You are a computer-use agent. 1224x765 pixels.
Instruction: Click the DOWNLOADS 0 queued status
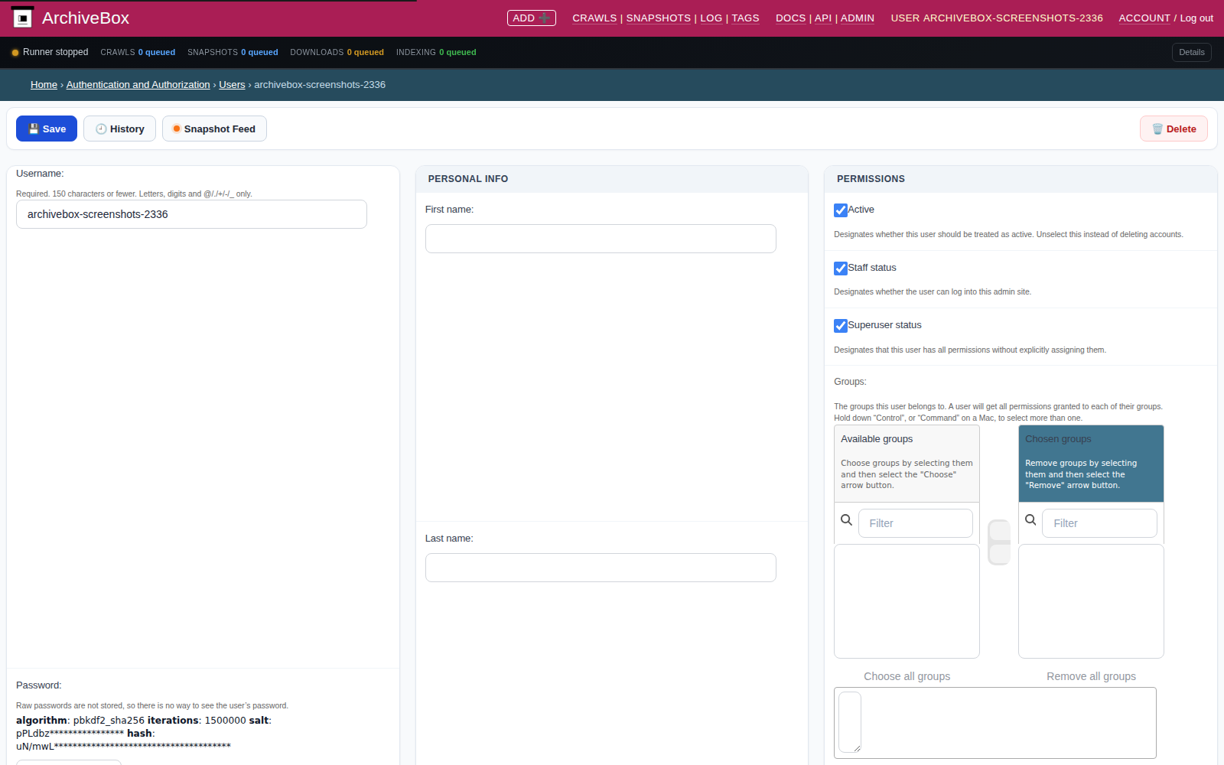coord(337,53)
